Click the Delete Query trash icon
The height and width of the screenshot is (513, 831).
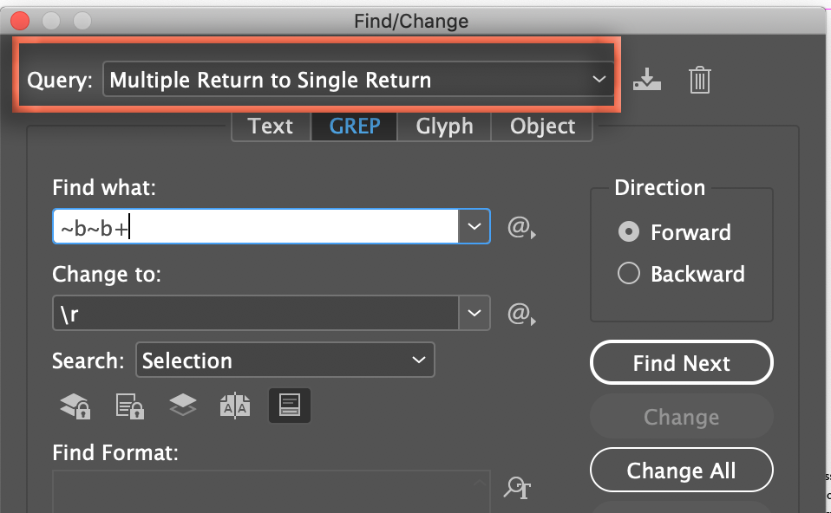click(x=700, y=81)
